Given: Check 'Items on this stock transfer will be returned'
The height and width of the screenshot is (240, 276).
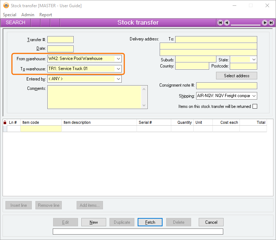Looking at the screenshot, I should tap(255, 106).
